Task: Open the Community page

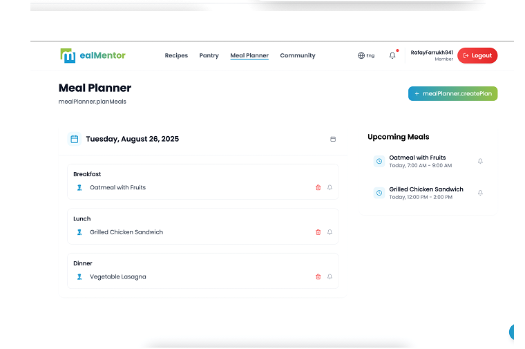Action: tap(297, 55)
